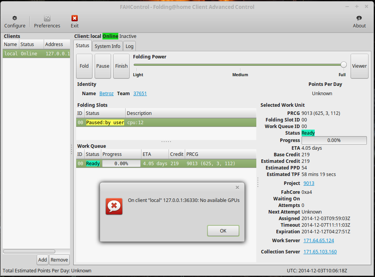The image size is (375, 277).
Task: Open the Project 9013 link
Action: [x=309, y=183]
